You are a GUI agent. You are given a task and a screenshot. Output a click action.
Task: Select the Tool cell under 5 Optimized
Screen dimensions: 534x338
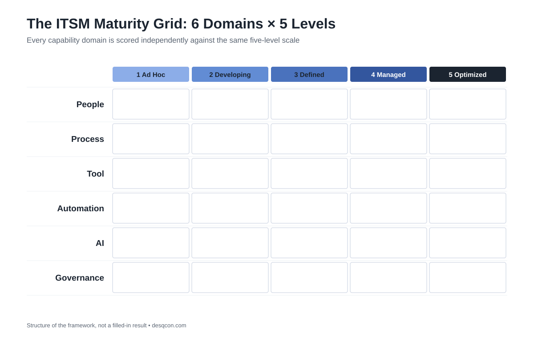pyautogui.click(x=468, y=173)
